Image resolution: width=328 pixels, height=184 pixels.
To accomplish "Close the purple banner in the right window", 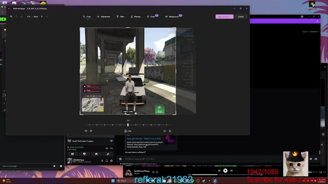I will [x=317, y=21].
